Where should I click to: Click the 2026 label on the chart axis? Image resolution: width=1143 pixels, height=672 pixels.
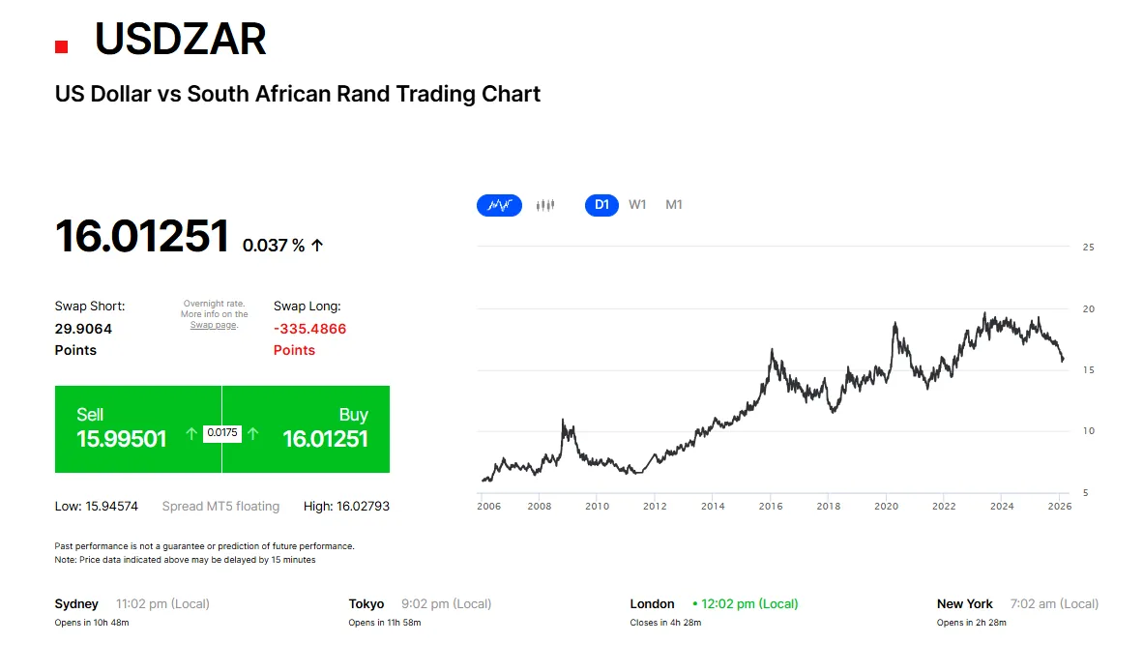1059,506
